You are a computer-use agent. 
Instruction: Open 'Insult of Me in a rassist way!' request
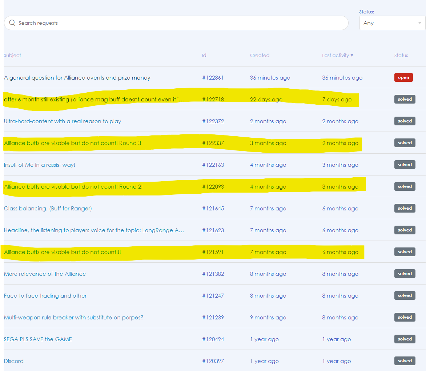tap(39, 165)
